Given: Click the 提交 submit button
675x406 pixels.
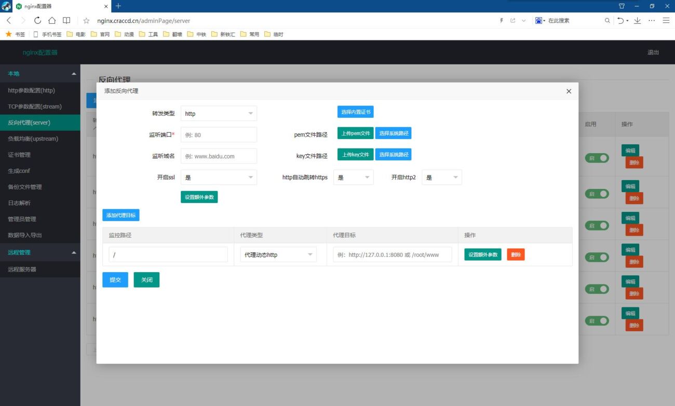Looking at the screenshot, I should click(115, 279).
